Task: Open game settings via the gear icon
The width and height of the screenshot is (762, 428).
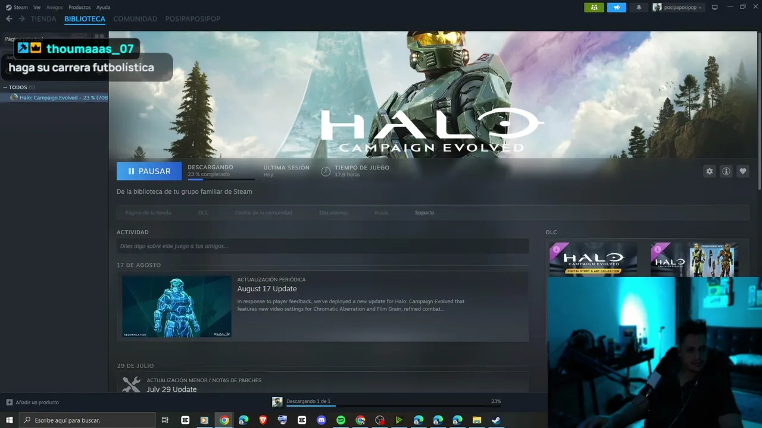Action: [x=709, y=171]
